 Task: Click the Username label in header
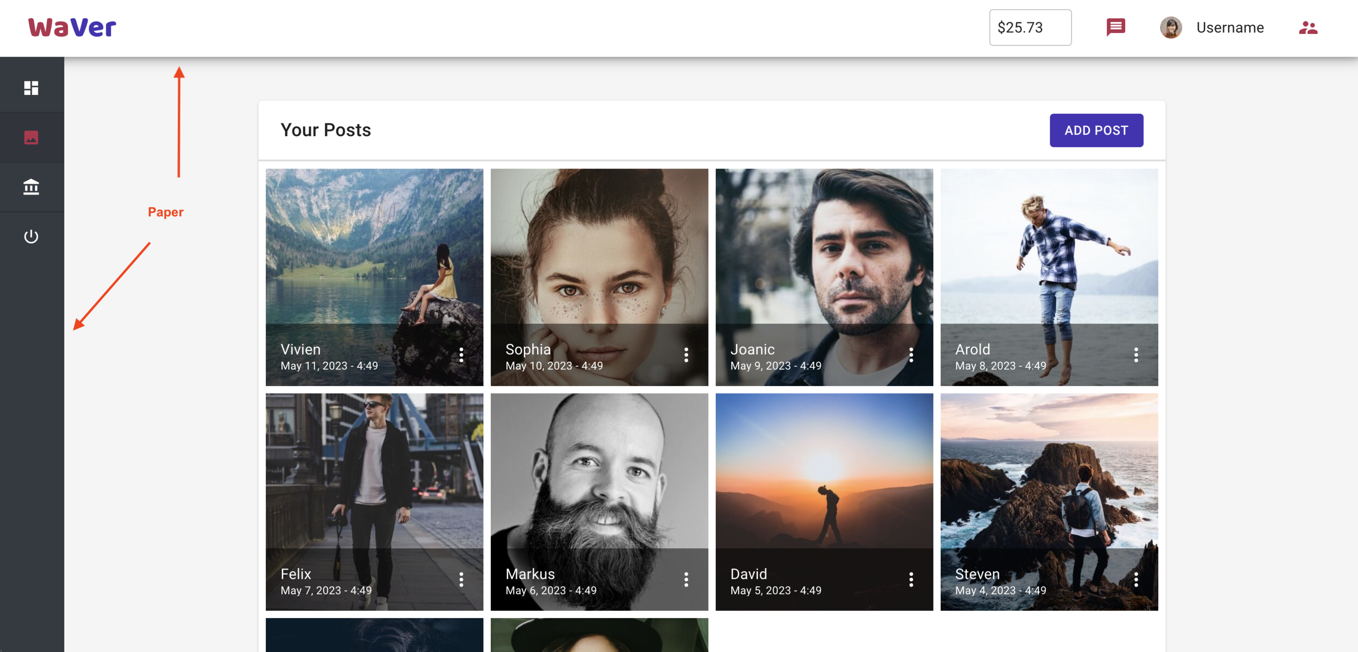[1230, 28]
